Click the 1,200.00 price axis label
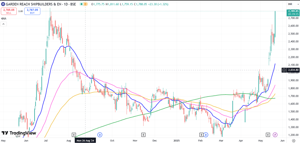This screenshot has height=143, width=300. click(x=293, y=135)
